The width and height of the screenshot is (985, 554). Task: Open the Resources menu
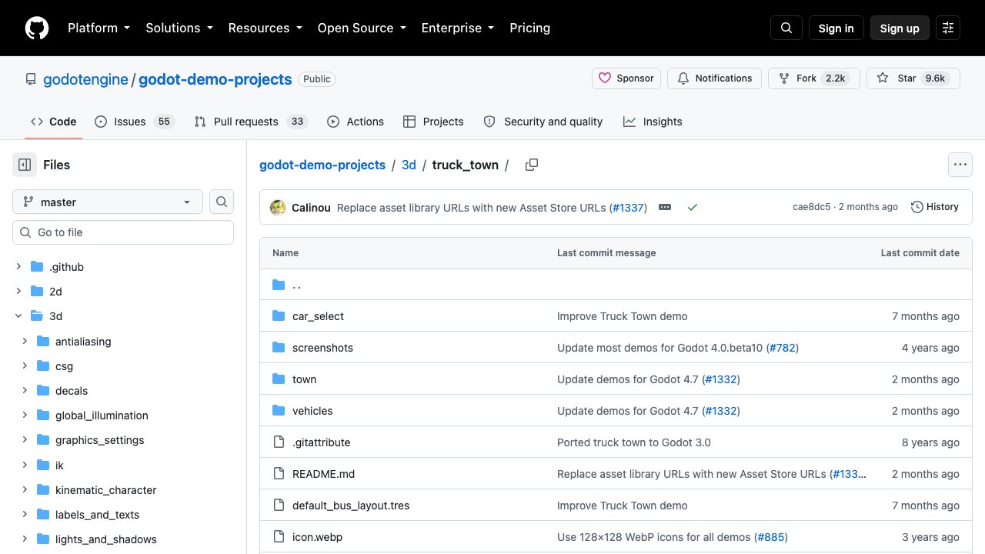265,28
